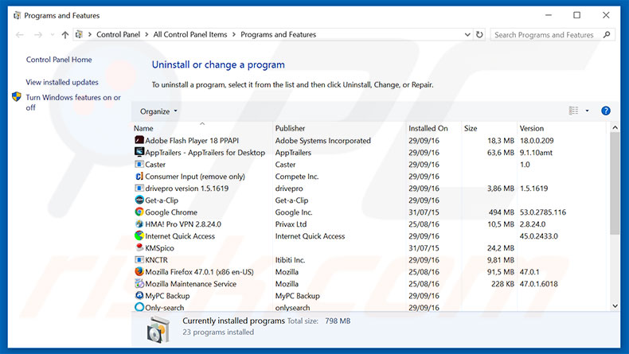Viewport: 629px width, 354px height.
Task: Click the Mozilla Maintenance Service icon
Action: point(139,283)
